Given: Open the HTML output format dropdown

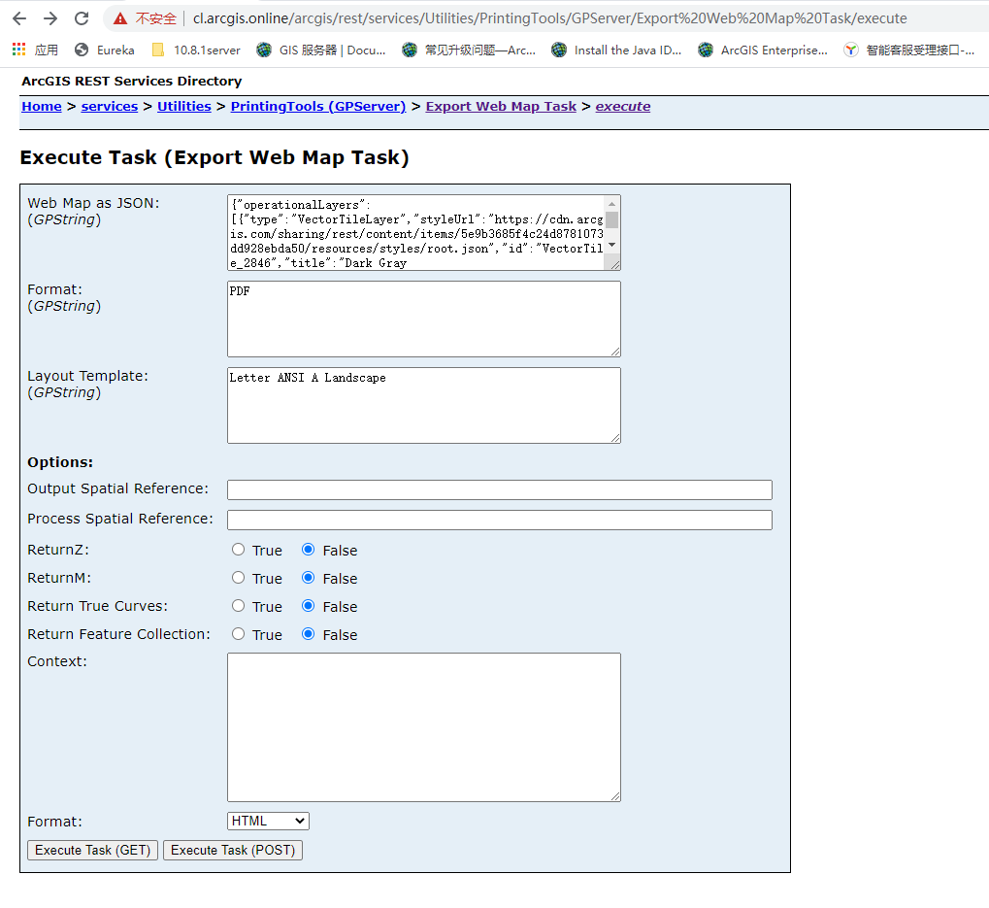Looking at the screenshot, I should pyautogui.click(x=268, y=821).
